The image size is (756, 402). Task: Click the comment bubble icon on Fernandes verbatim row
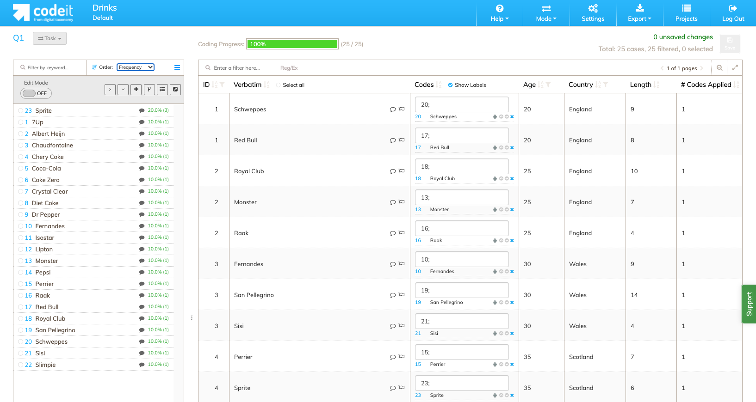click(x=393, y=264)
